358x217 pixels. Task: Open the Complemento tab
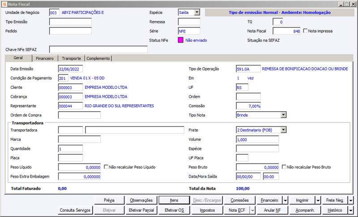click(x=98, y=59)
